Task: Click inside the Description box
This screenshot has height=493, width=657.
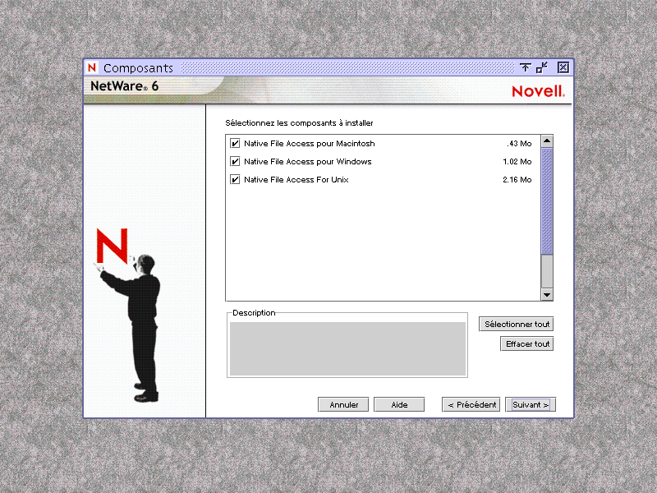Action: 347,347
